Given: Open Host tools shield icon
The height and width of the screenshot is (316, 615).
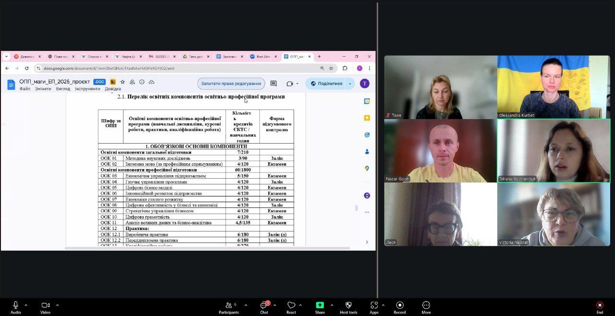Looking at the screenshot, I should (348, 305).
